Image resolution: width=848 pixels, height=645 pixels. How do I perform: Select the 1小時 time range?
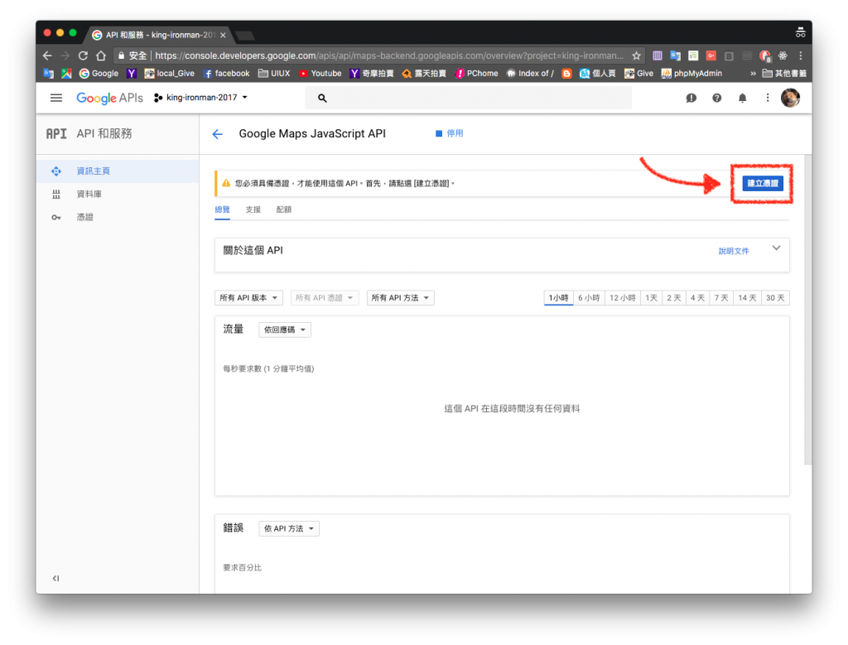[x=558, y=298]
